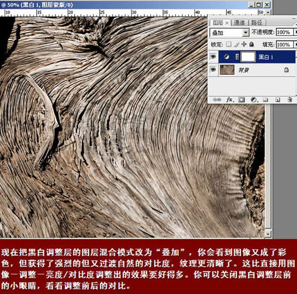
Task: Minimize the document window
Action: 252,4
